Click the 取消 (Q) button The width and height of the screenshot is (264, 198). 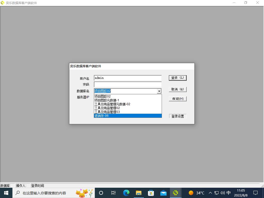point(178,89)
